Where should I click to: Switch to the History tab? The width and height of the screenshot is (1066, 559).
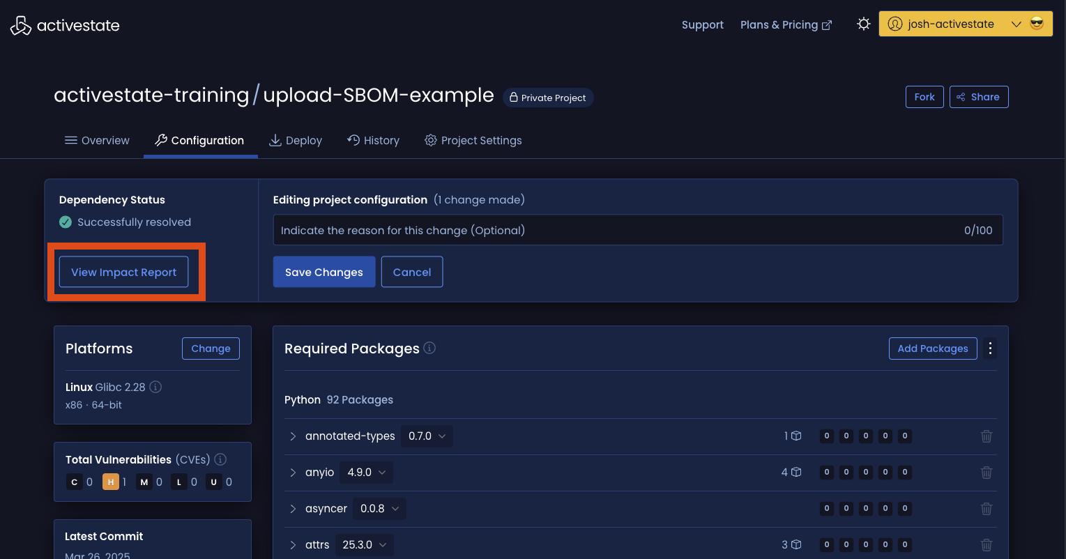click(x=373, y=141)
